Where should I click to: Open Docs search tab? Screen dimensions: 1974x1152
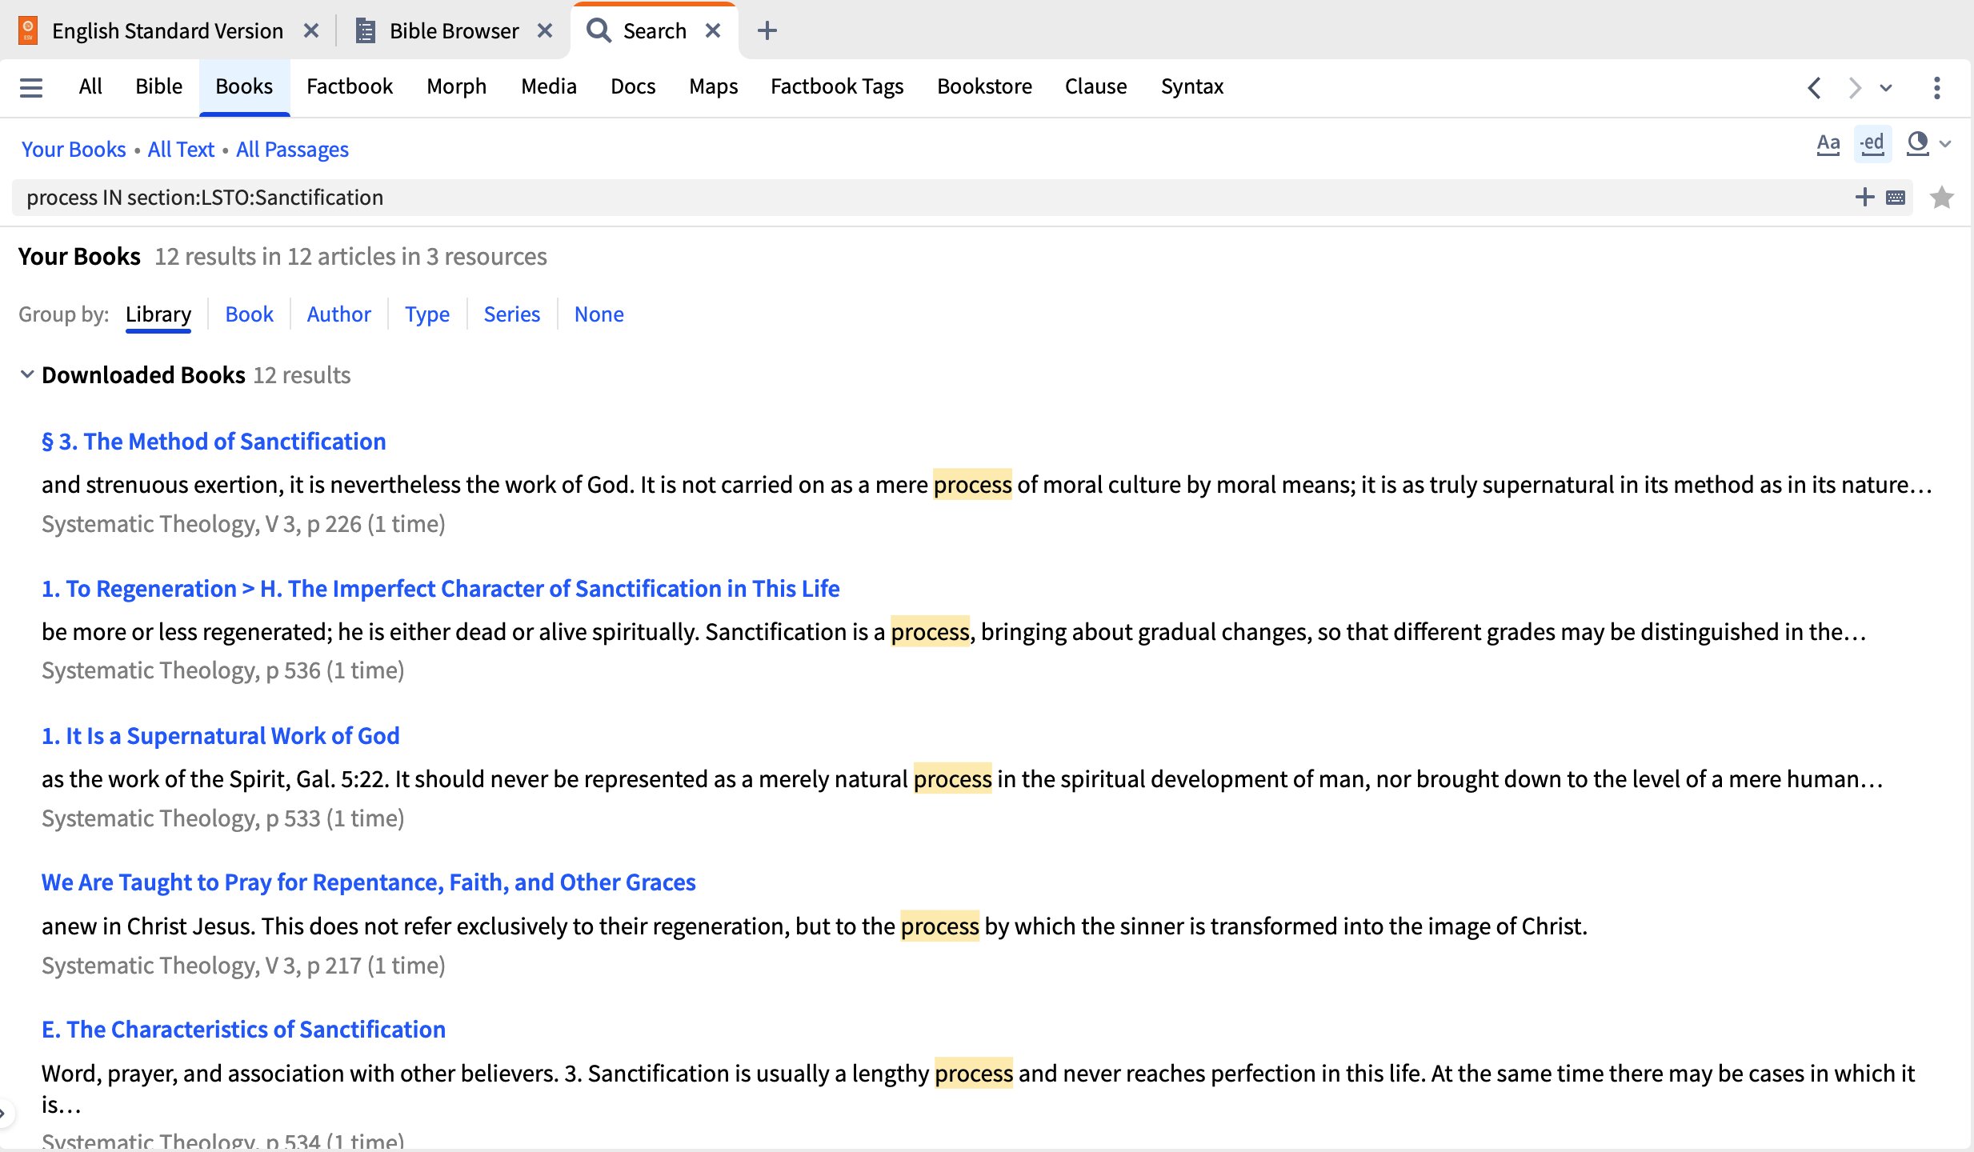tap(633, 86)
